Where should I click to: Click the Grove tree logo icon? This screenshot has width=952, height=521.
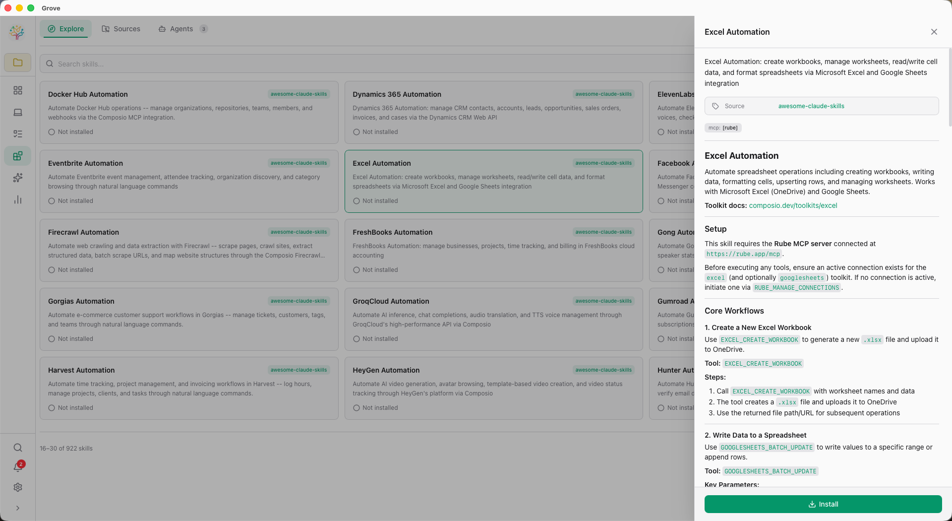[x=17, y=33]
